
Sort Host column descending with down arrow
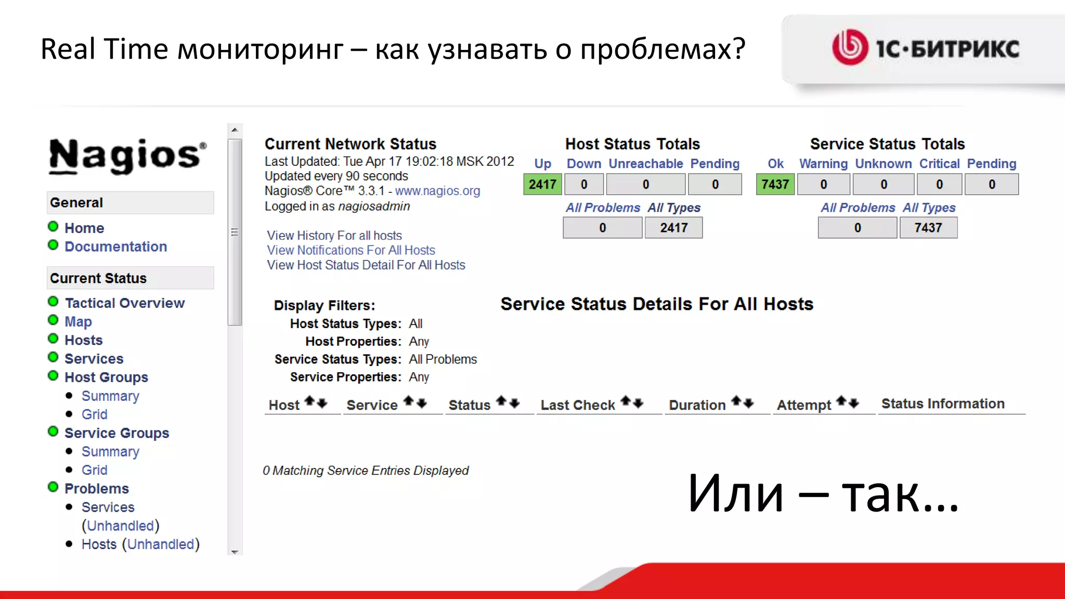pos(322,403)
